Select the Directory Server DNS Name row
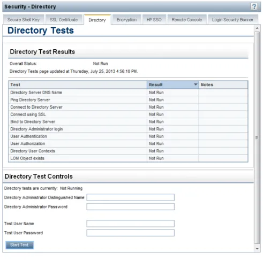 [x=128, y=93]
